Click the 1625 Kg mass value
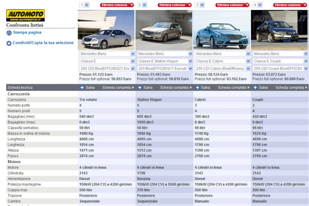The image size is (309, 206). point(259,133)
